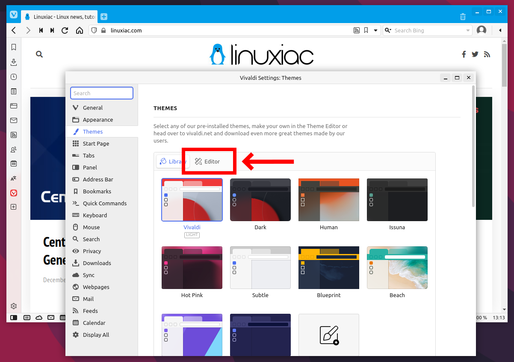514x362 pixels.
Task: Toggle the side panel arrow on the toolbar's right
Action: tap(500, 30)
